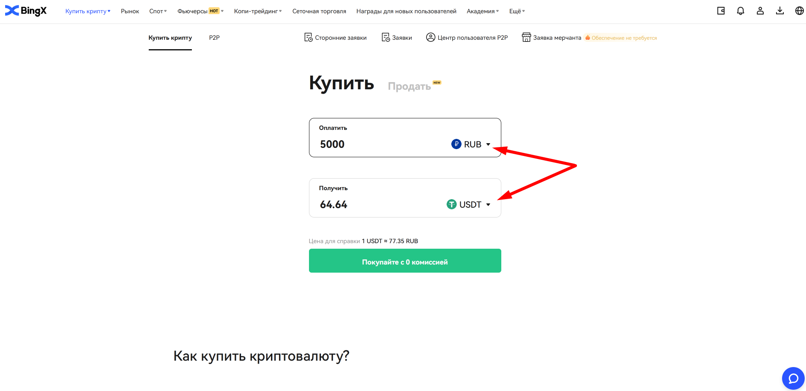Open Сторонние заявки orders

335,38
